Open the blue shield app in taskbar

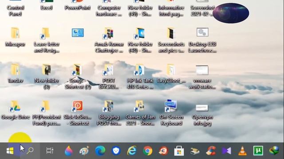pyautogui.click(x=116, y=151)
